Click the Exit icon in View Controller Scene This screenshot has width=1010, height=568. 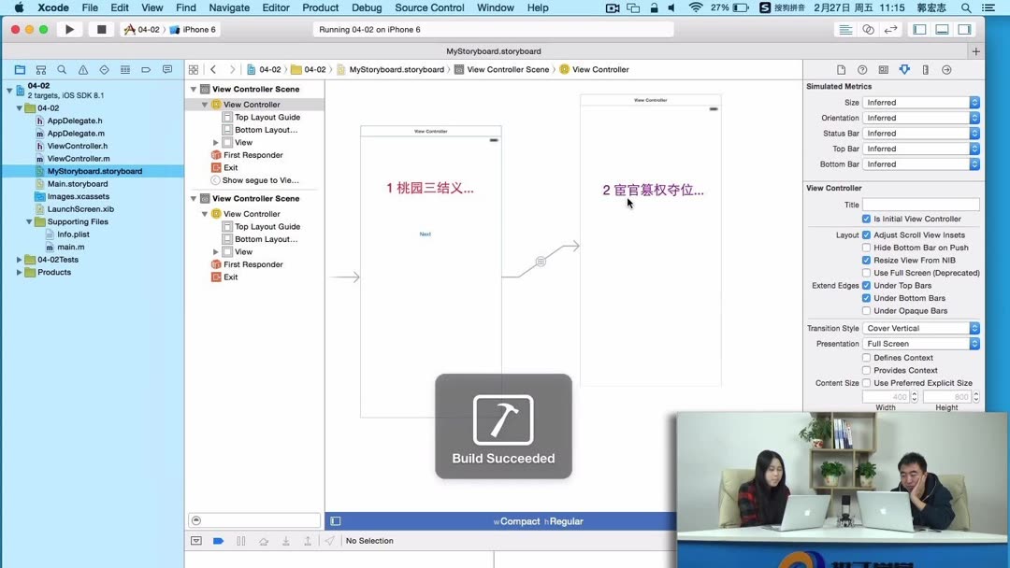216,167
